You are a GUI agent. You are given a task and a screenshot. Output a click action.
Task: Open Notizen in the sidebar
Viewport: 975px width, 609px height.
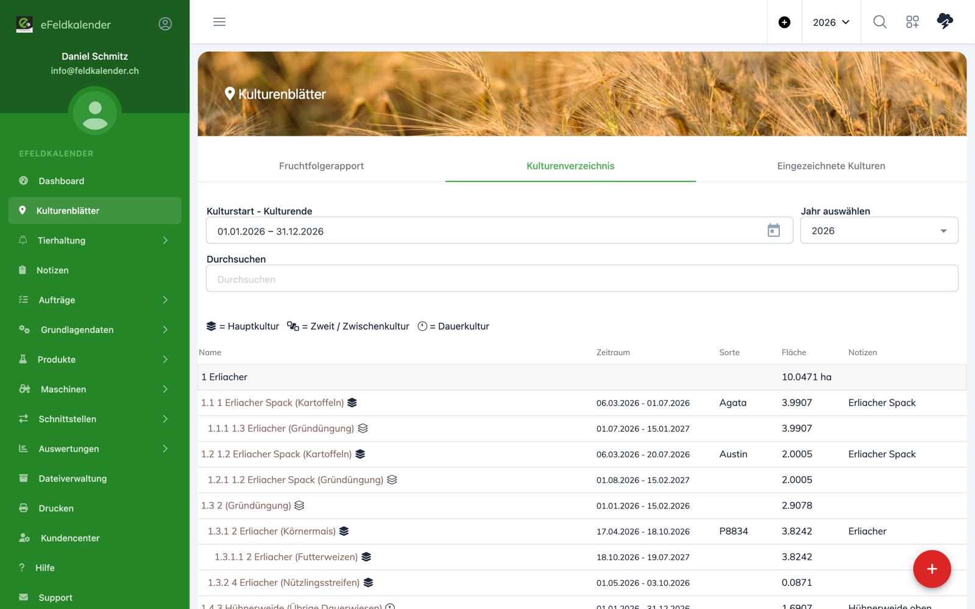point(95,270)
